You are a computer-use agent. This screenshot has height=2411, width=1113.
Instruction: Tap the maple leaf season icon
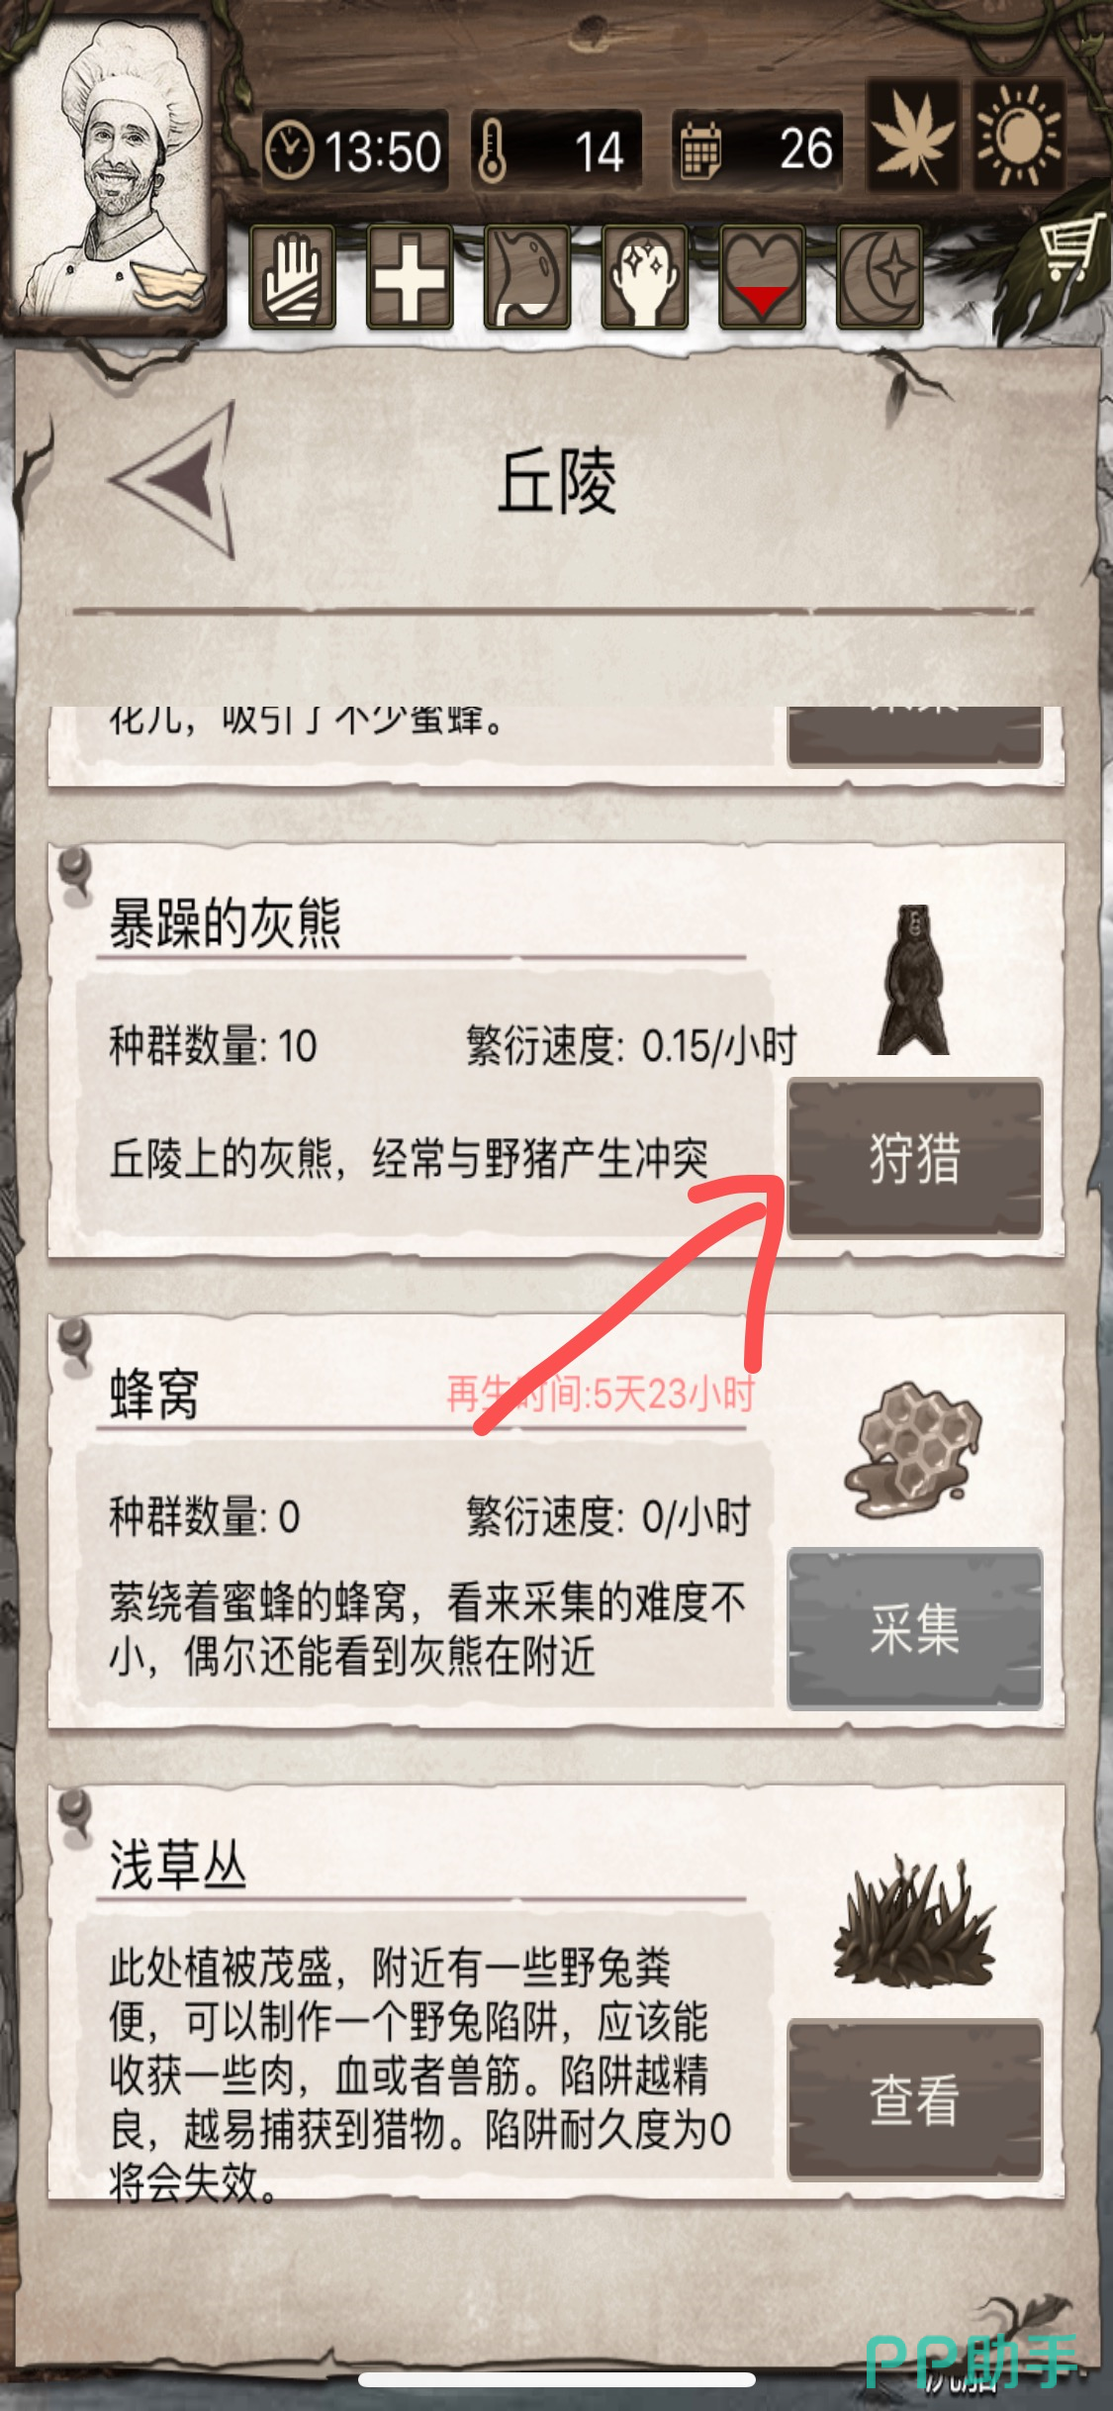tap(913, 136)
